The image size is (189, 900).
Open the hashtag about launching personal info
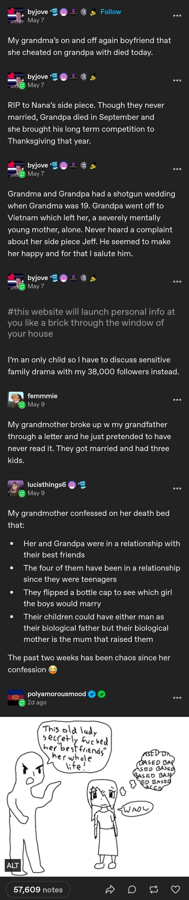[91, 322]
